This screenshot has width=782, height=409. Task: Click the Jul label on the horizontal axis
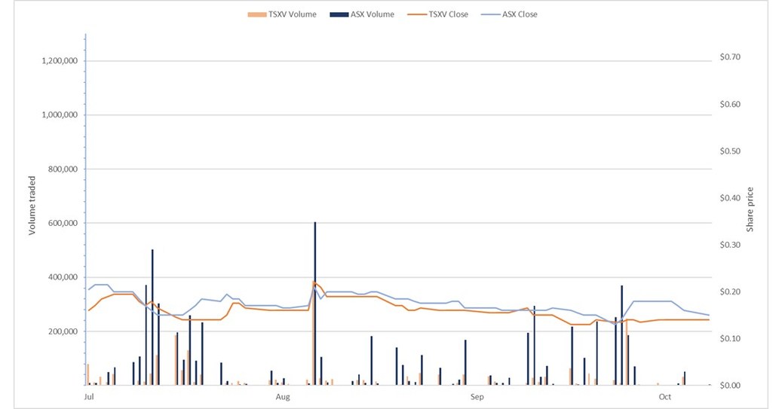(89, 396)
